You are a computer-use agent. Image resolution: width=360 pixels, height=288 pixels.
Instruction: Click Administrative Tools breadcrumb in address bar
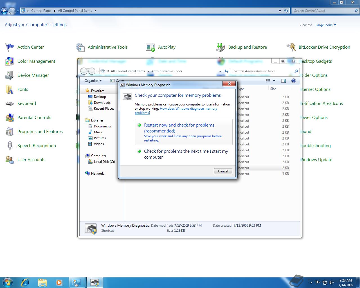[166, 71]
